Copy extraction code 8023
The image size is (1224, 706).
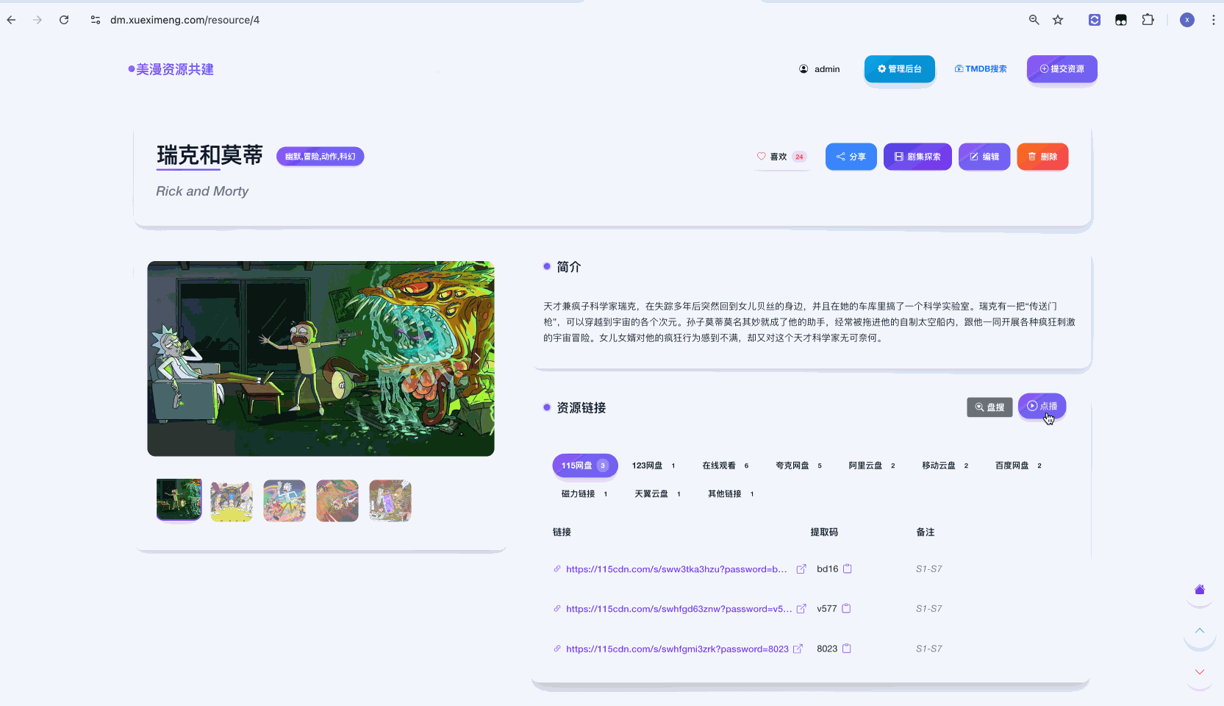tap(847, 648)
